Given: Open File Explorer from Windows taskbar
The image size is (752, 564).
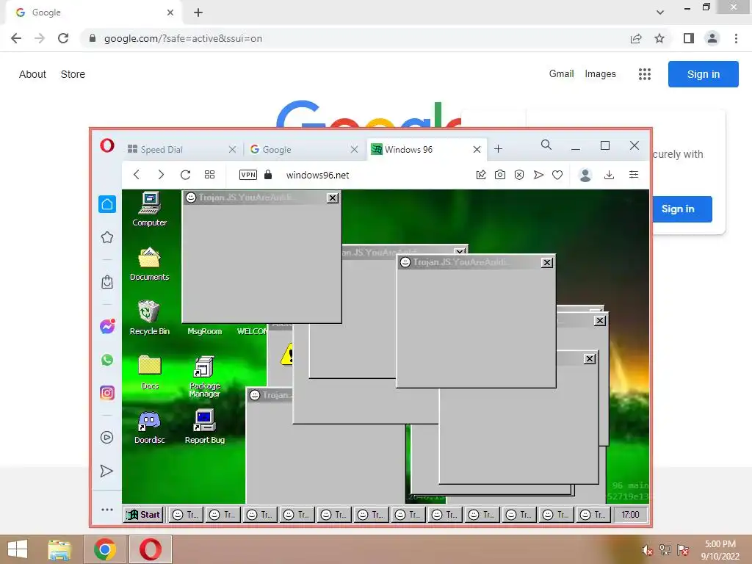Looking at the screenshot, I should pos(59,549).
